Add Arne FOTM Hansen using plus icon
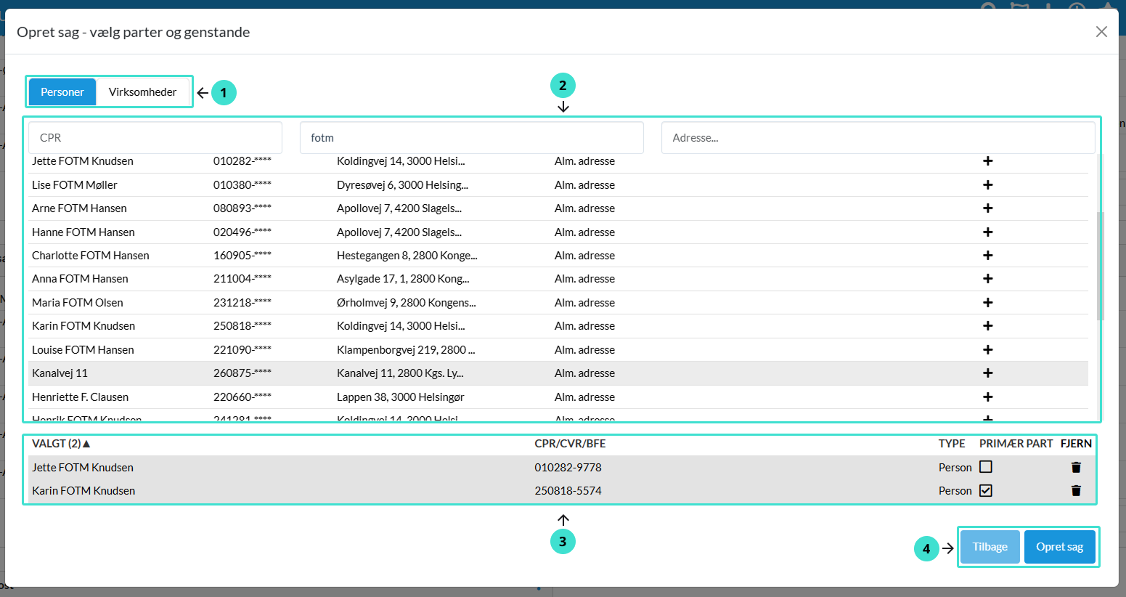This screenshot has width=1126, height=597. point(987,208)
